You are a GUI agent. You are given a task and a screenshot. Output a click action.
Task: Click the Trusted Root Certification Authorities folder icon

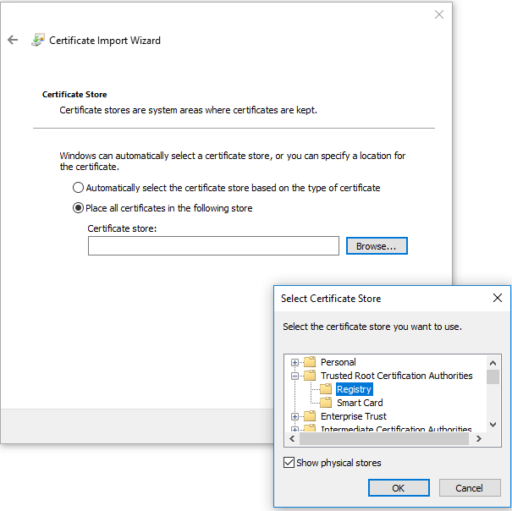pyautogui.click(x=310, y=376)
